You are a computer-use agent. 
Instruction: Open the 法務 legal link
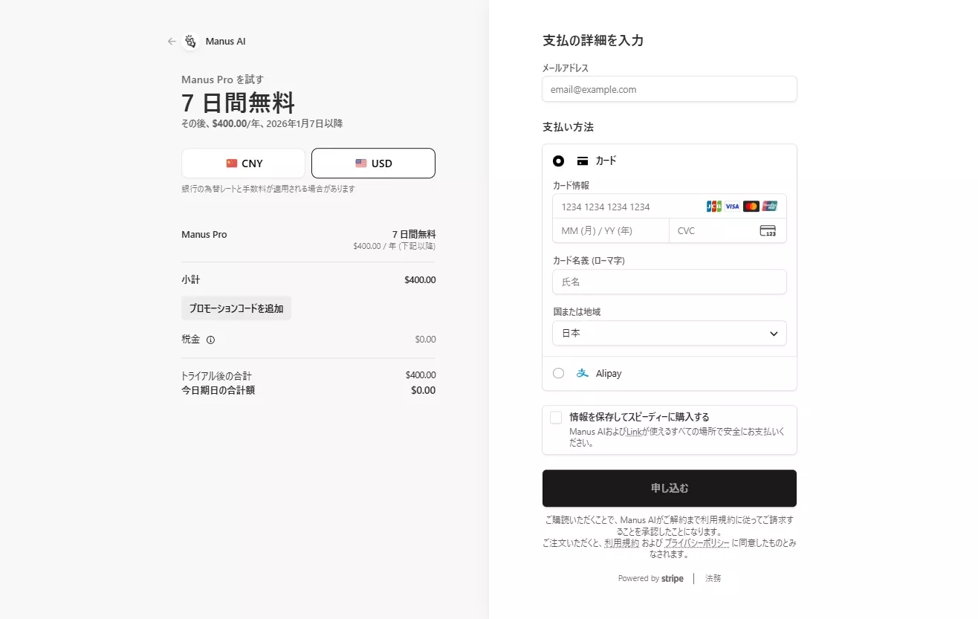point(713,578)
